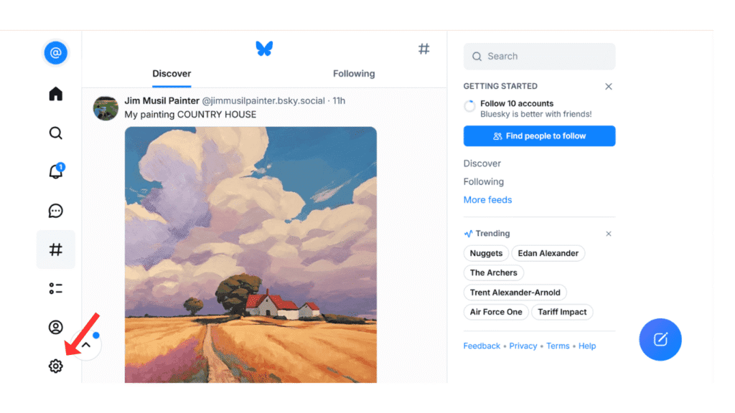
Task: Expand the account switcher chevron
Action: (86, 345)
